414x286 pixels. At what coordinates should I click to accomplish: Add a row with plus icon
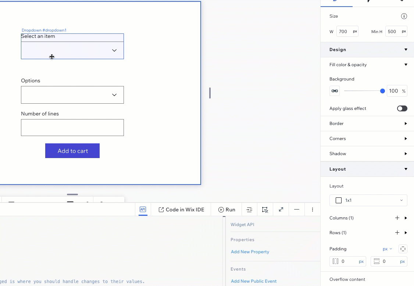click(x=397, y=233)
